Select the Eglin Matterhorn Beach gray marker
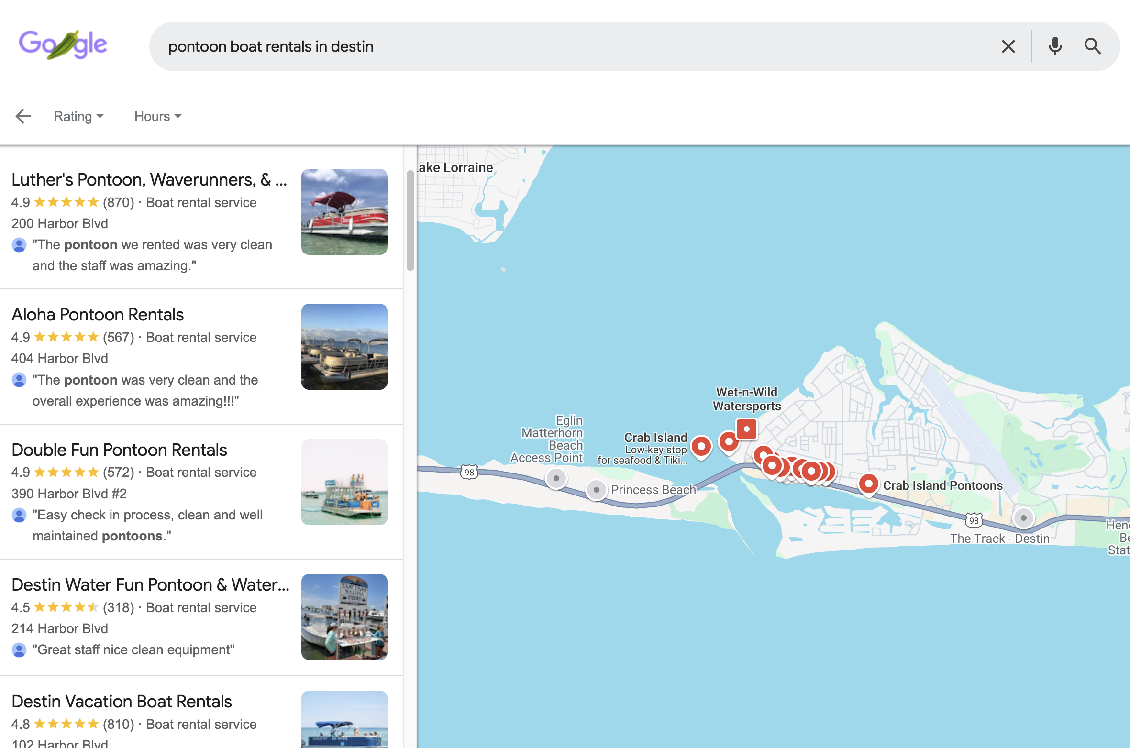The height and width of the screenshot is (748, 1130). click(556, 478)
